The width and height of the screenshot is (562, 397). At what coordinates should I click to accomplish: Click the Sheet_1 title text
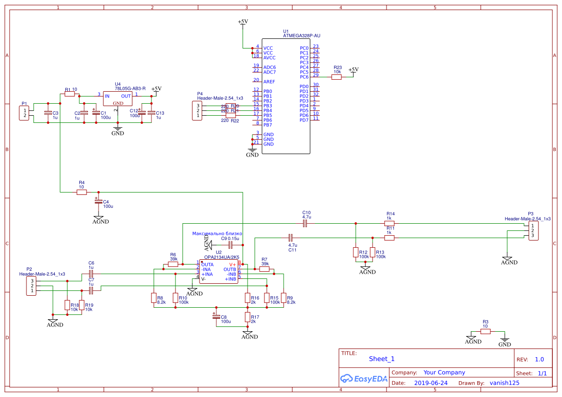(x=382, y=359)
